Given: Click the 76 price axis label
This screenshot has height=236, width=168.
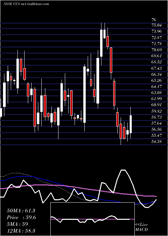Looking at the screenshot, I should [x=154, y=20].
